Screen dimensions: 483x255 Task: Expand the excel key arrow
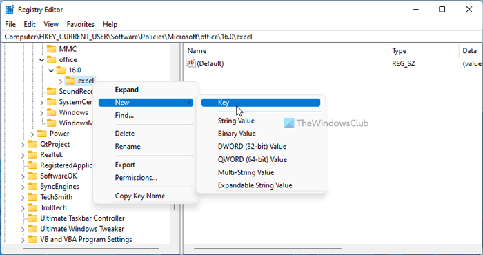click(61, 81)
